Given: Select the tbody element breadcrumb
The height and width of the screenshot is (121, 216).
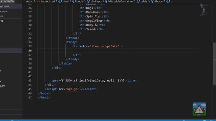Looking at the screenshot, I should coord(157,1).
